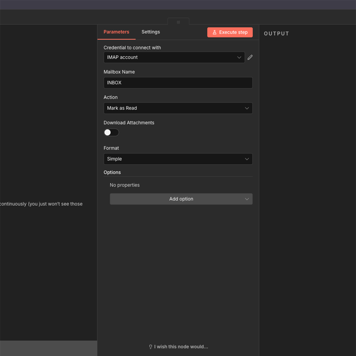Open the Action dropdown showing Mark as Read
The height and width of the screenshot is (356, 356).
(178, 108)
